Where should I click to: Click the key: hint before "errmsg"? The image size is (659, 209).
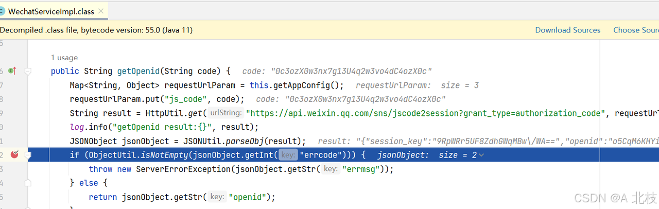[332, 168]
